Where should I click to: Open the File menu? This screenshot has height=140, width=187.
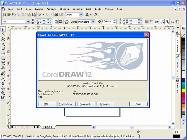coord(10,9)
